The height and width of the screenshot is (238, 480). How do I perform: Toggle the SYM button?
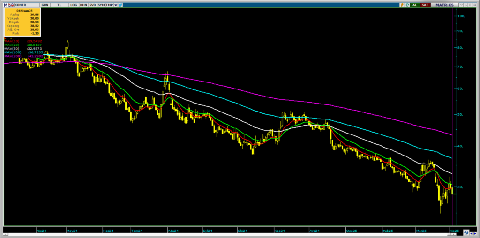click(x=101, y=5)
